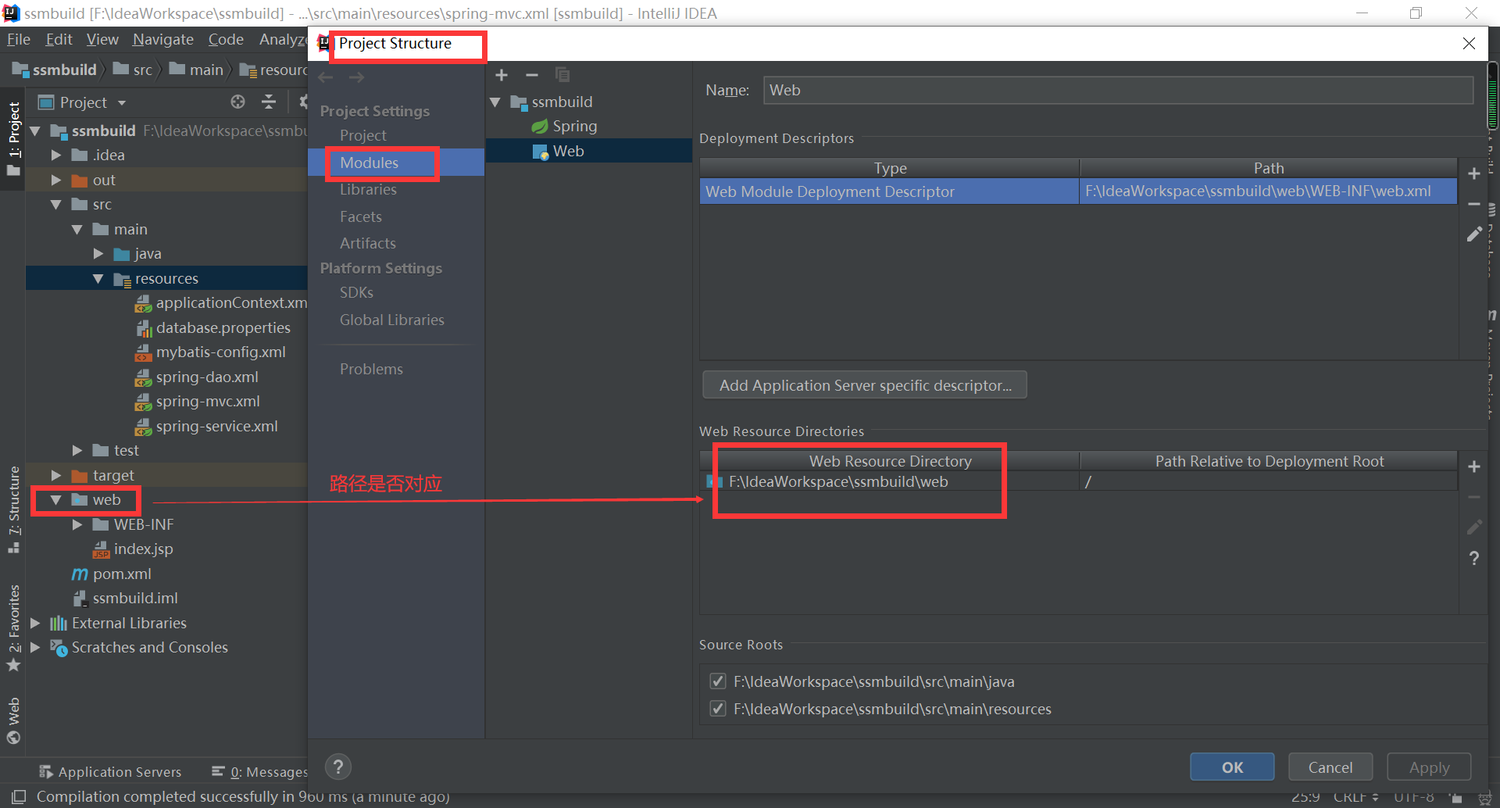Select SDKs in Platform Settings

pyautogui.click(x=356, y=292)
